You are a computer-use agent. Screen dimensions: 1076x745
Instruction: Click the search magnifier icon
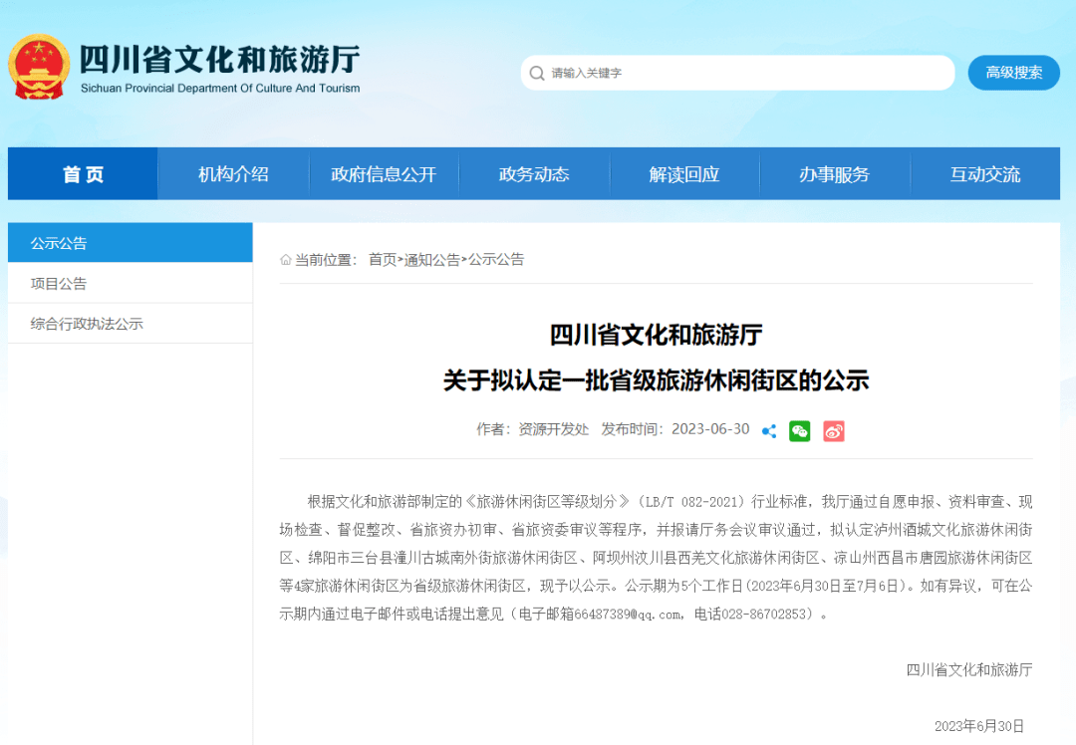[x=537, y=73]
